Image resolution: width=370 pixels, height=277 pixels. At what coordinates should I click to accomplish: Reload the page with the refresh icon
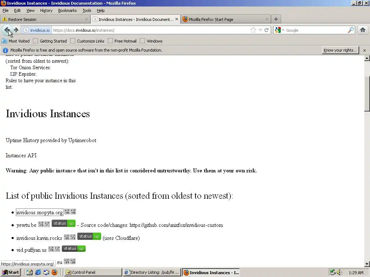(266, 30)
